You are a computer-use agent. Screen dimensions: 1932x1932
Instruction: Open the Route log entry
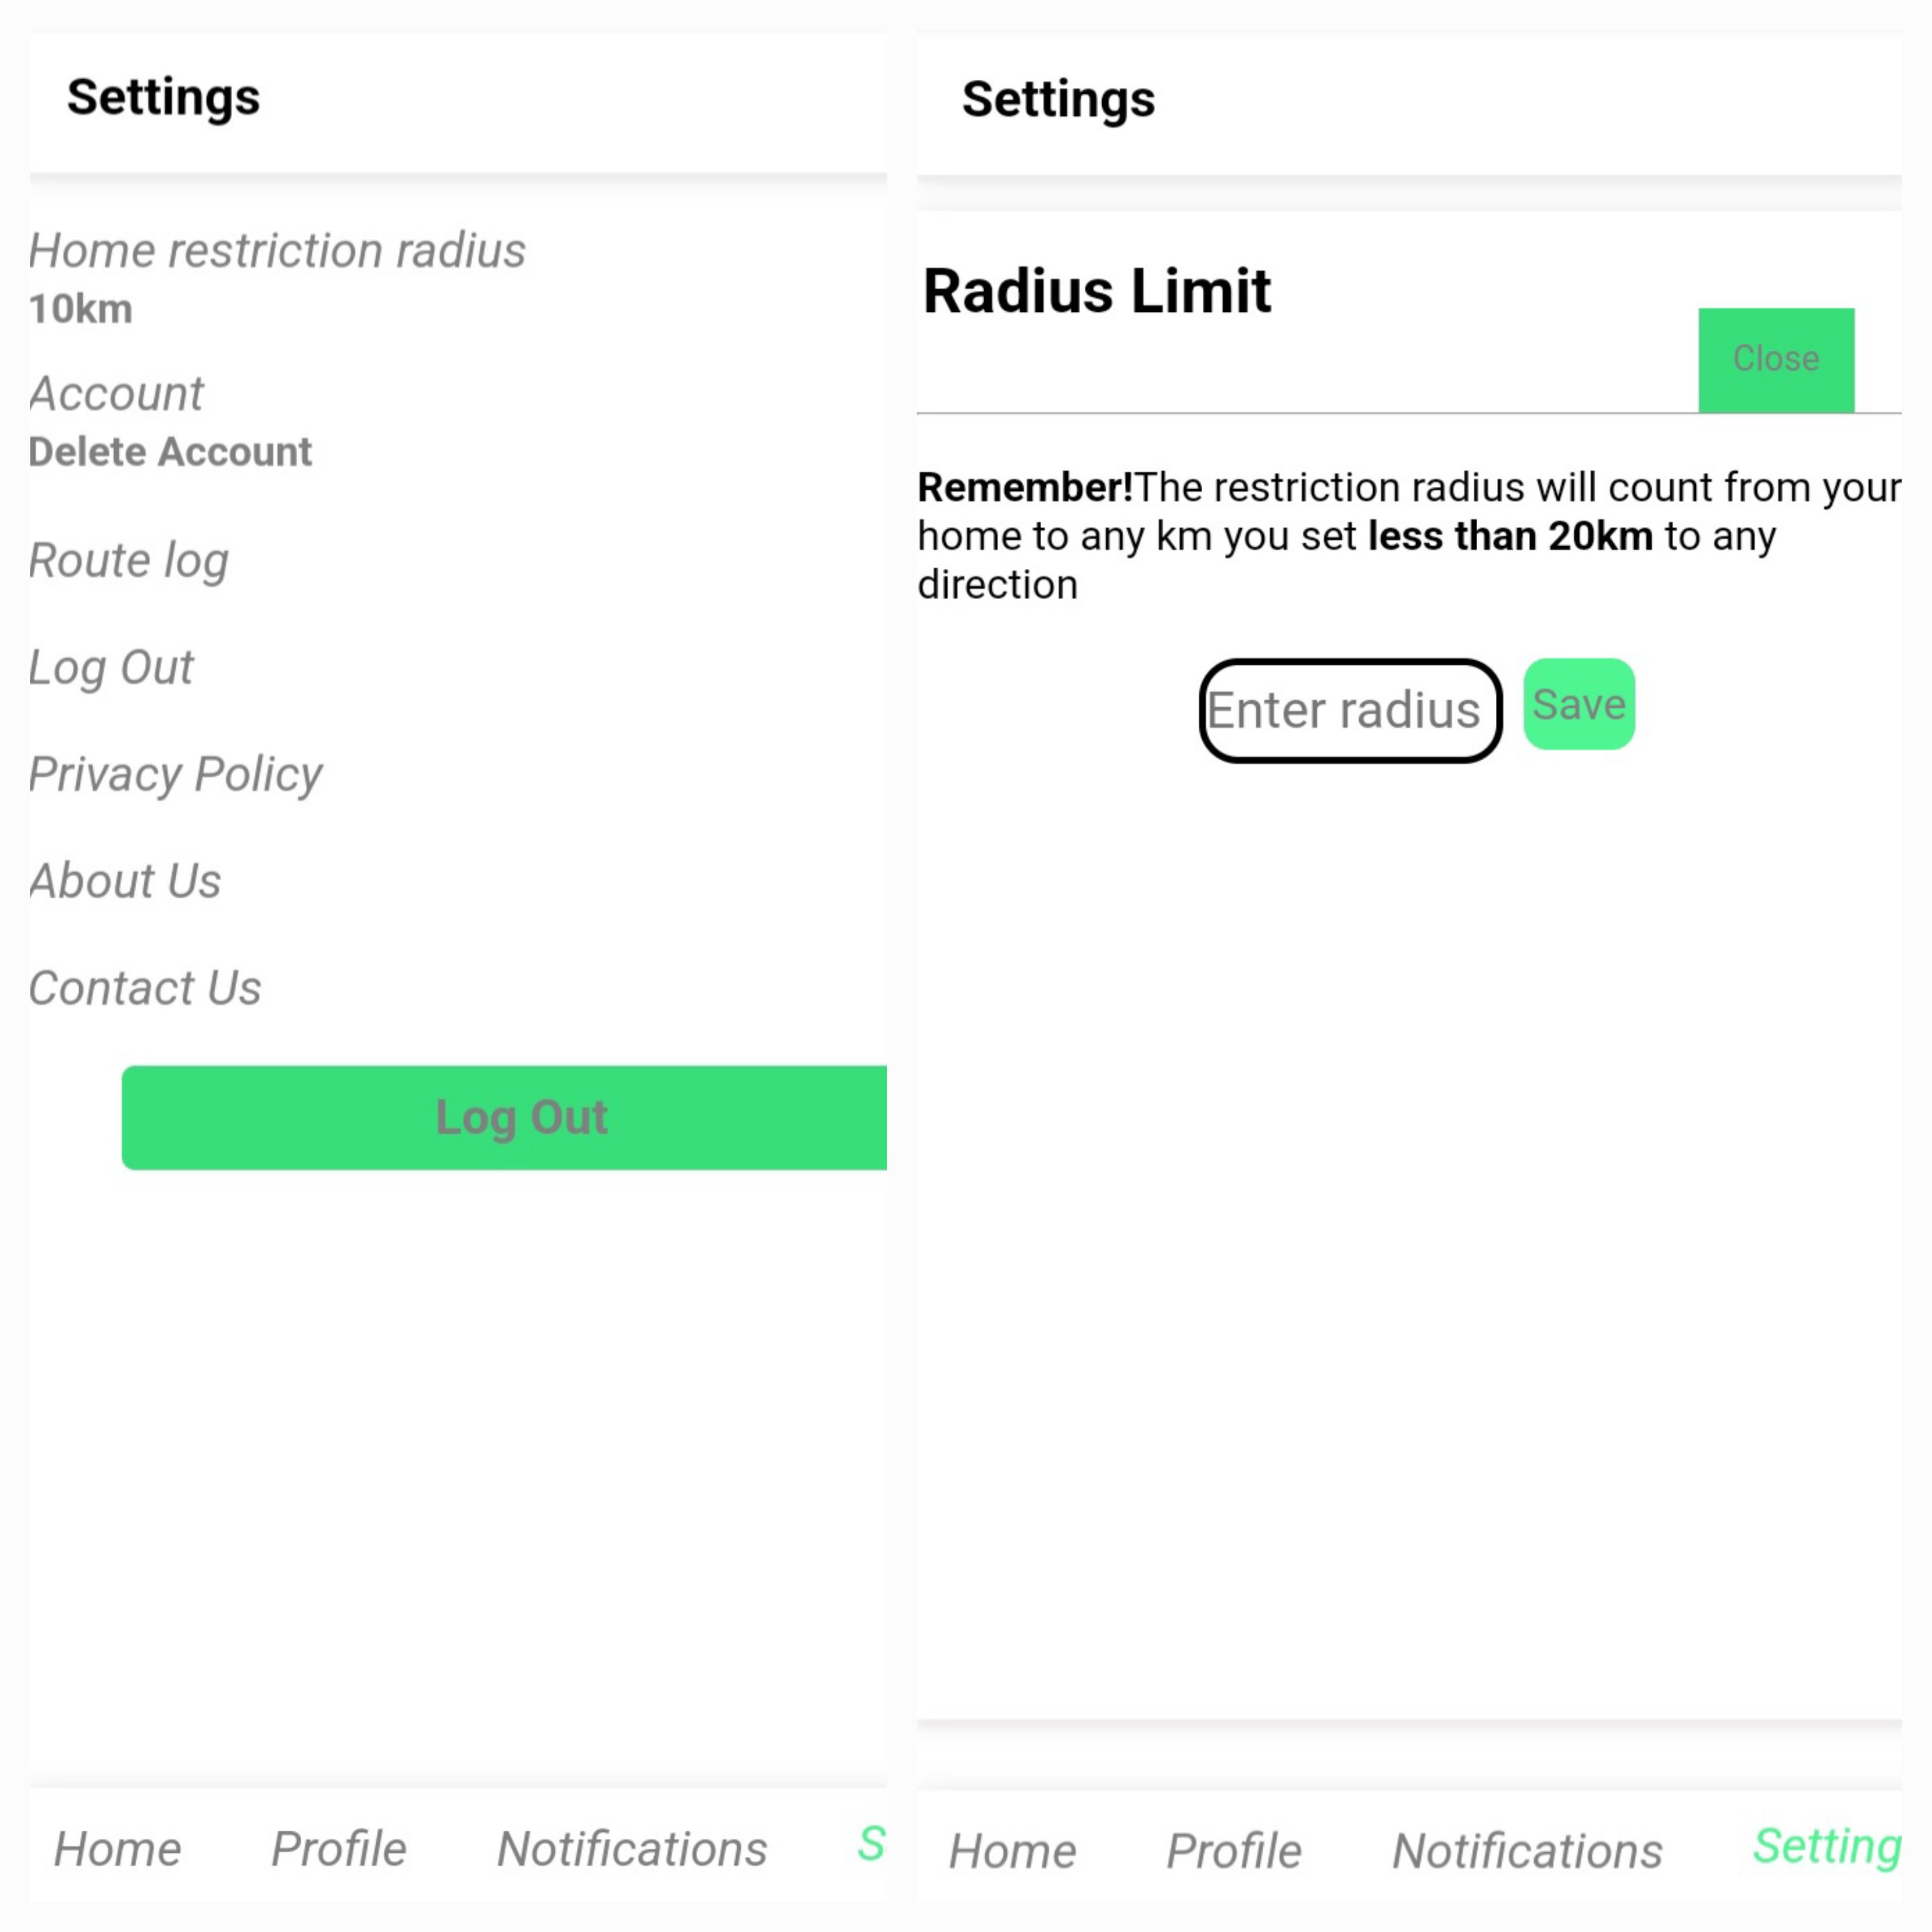click(129, 560)
